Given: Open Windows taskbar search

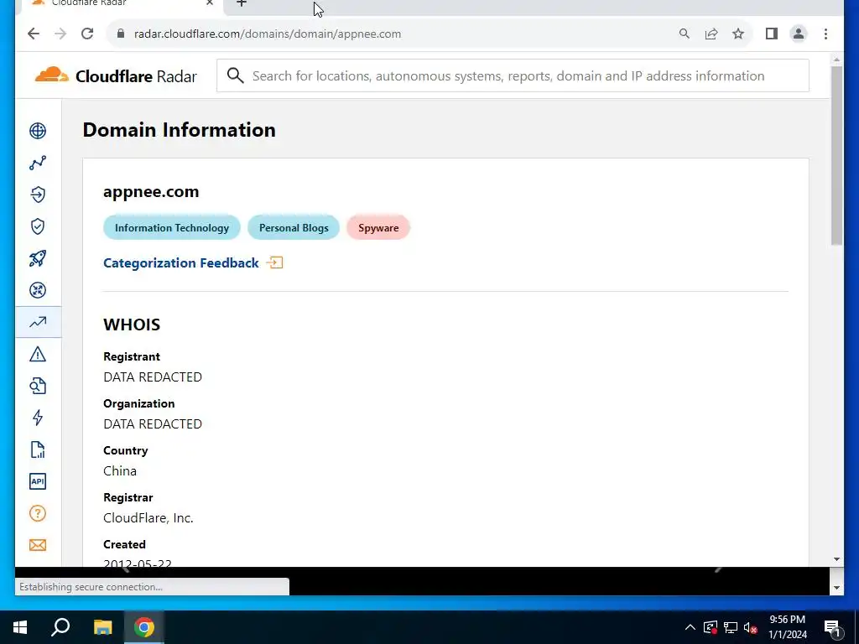Looking at the screenshot, I should tap(60, 627).
